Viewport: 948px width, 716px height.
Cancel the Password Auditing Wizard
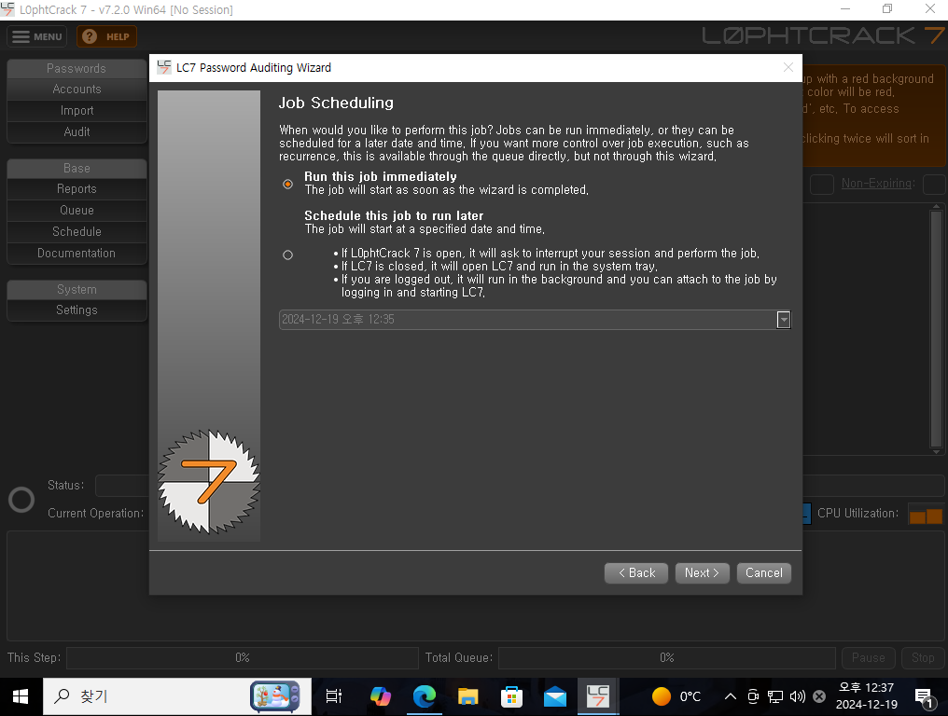(763, 572)
